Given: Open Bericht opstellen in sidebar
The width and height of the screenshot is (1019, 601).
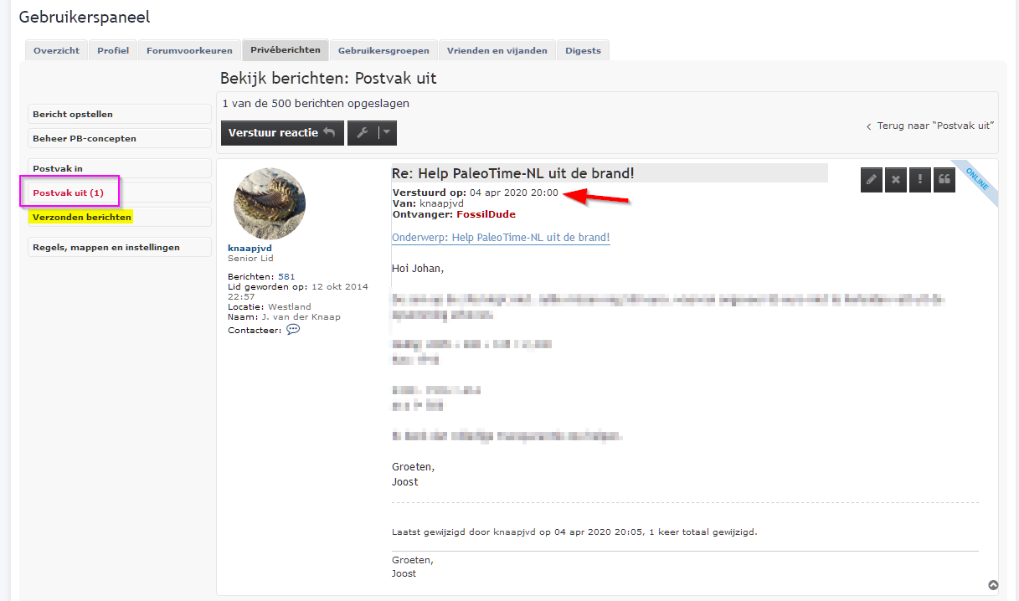Looking at the screenshot, I should [x=120, y=114].
